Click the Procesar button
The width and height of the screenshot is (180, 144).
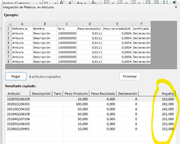[x=130, y=76]
